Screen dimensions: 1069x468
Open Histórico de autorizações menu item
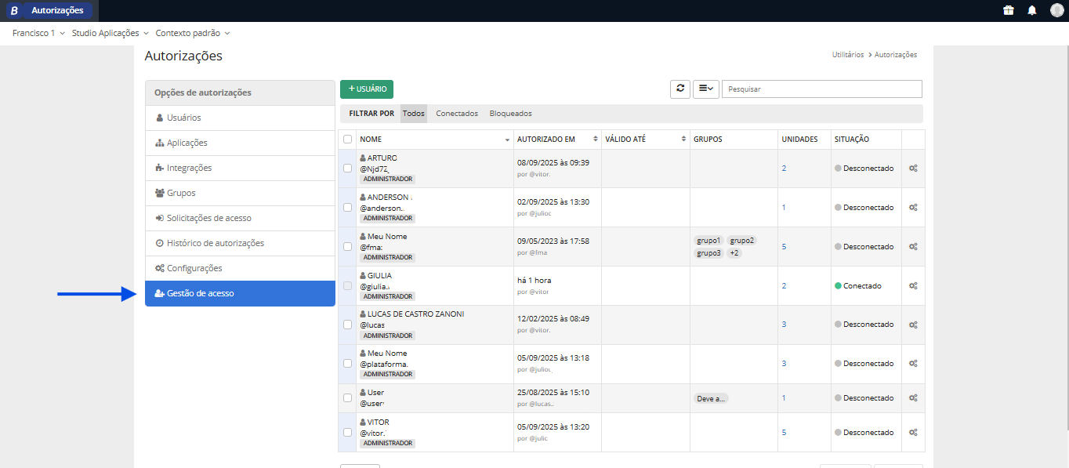[215, 243]
